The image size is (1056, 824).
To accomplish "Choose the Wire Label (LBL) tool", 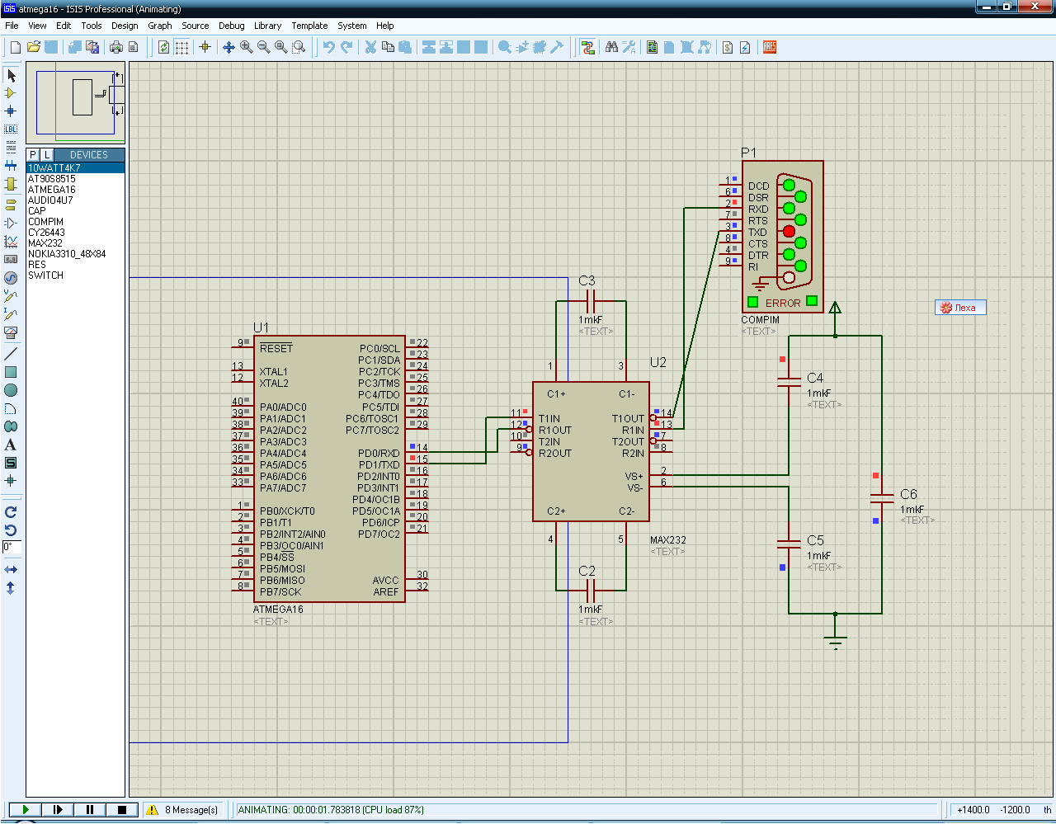I will coord(11,129).
